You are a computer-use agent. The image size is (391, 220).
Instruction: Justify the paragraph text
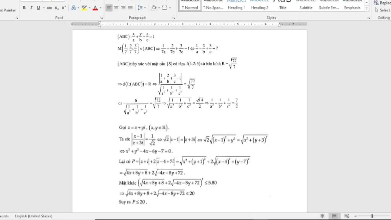(130, 8)
